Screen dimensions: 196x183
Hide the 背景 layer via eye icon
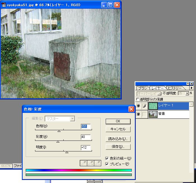tap(138, 114)
